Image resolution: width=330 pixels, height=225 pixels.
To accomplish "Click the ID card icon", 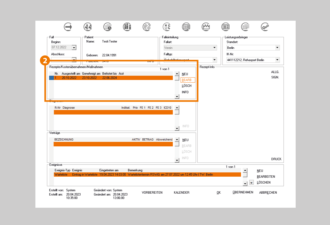I will pyautogui.click(x=226, y=27).
